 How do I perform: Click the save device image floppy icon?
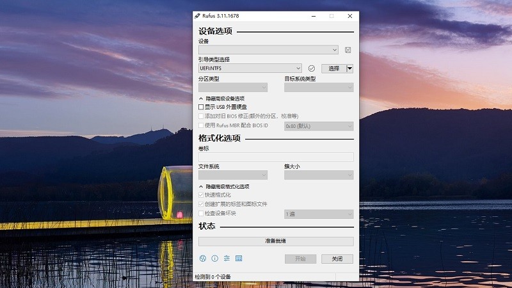(348, 50)
